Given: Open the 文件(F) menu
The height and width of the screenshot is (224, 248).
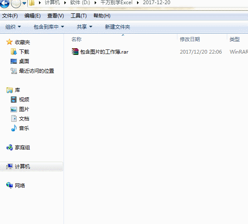Looking at the screenshot, I should point(10,16).
